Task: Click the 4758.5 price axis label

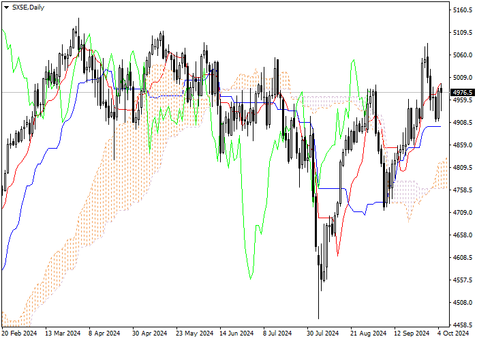Action: point(463,190)
